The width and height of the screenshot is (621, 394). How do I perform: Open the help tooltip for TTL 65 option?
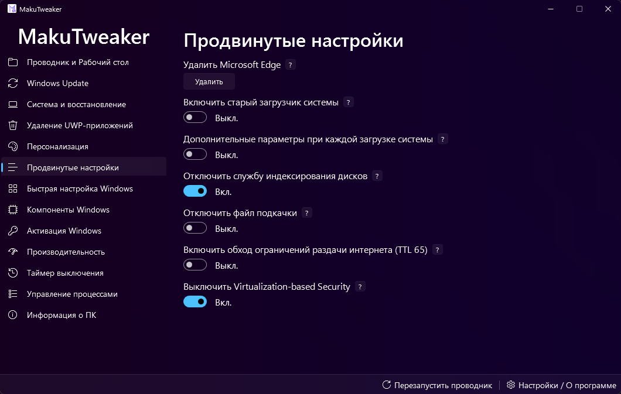[437, 249]
